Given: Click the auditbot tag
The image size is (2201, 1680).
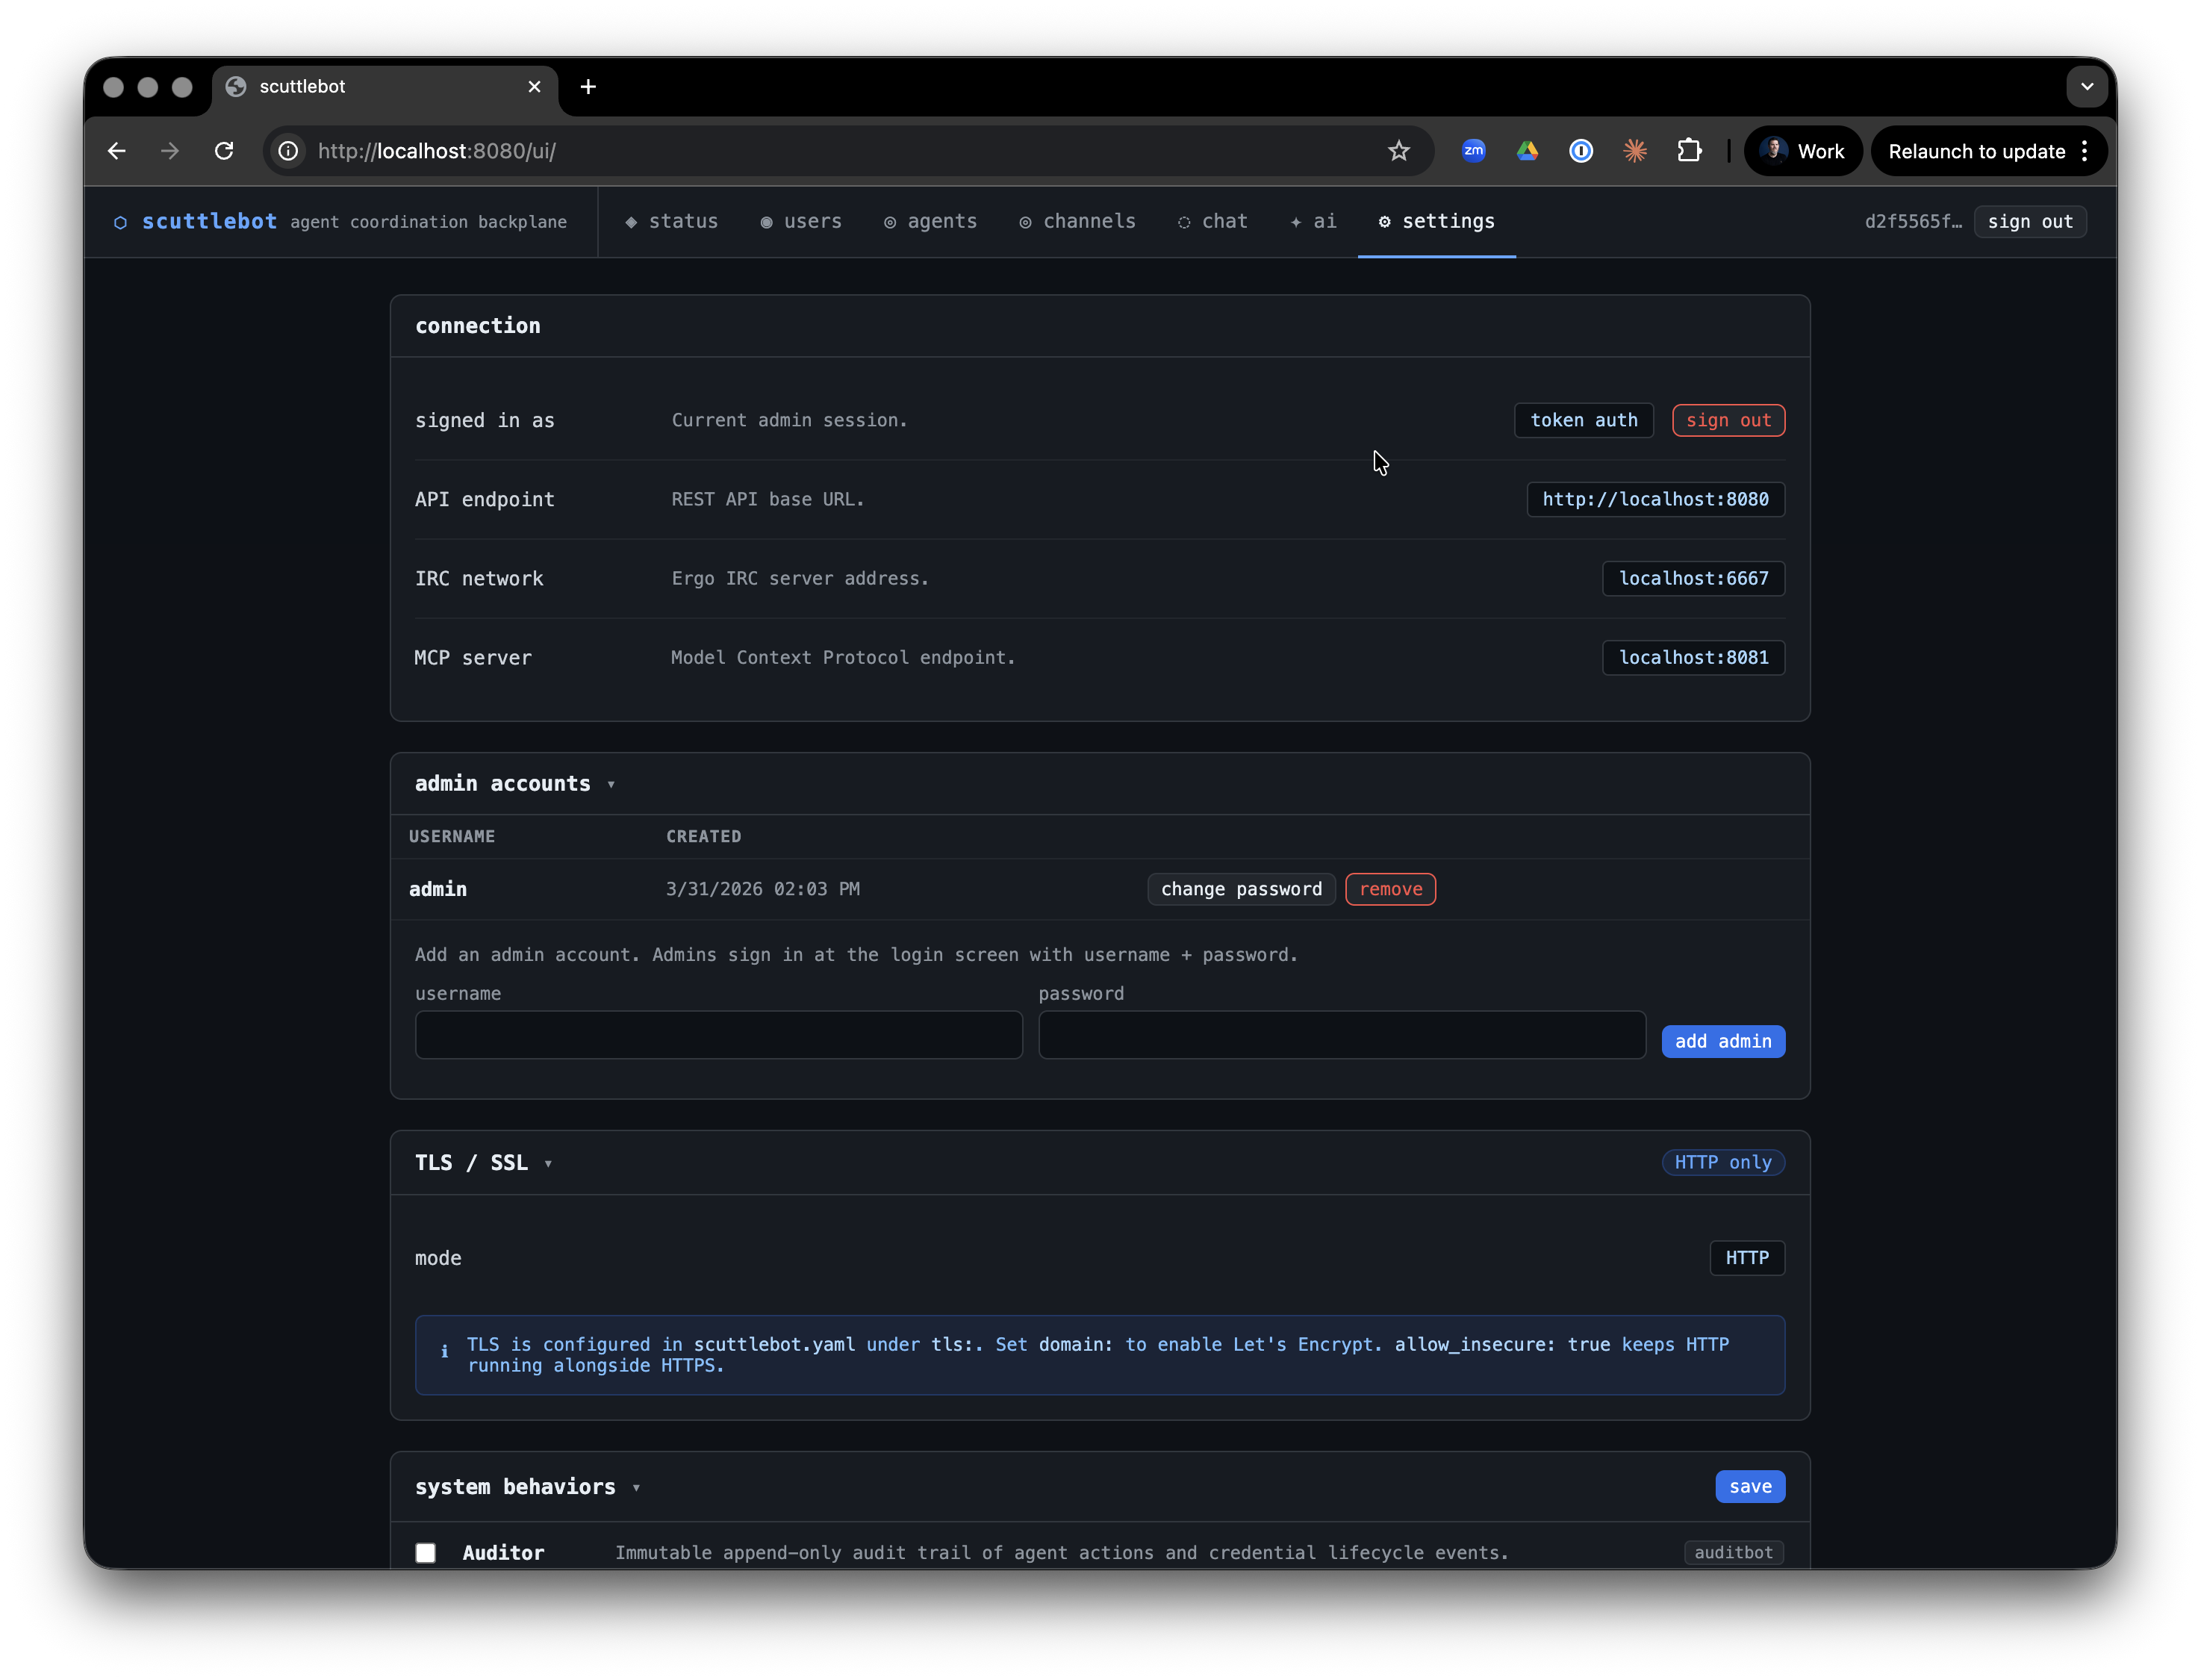Looking at the screenshot, I should point(1733,1552).
